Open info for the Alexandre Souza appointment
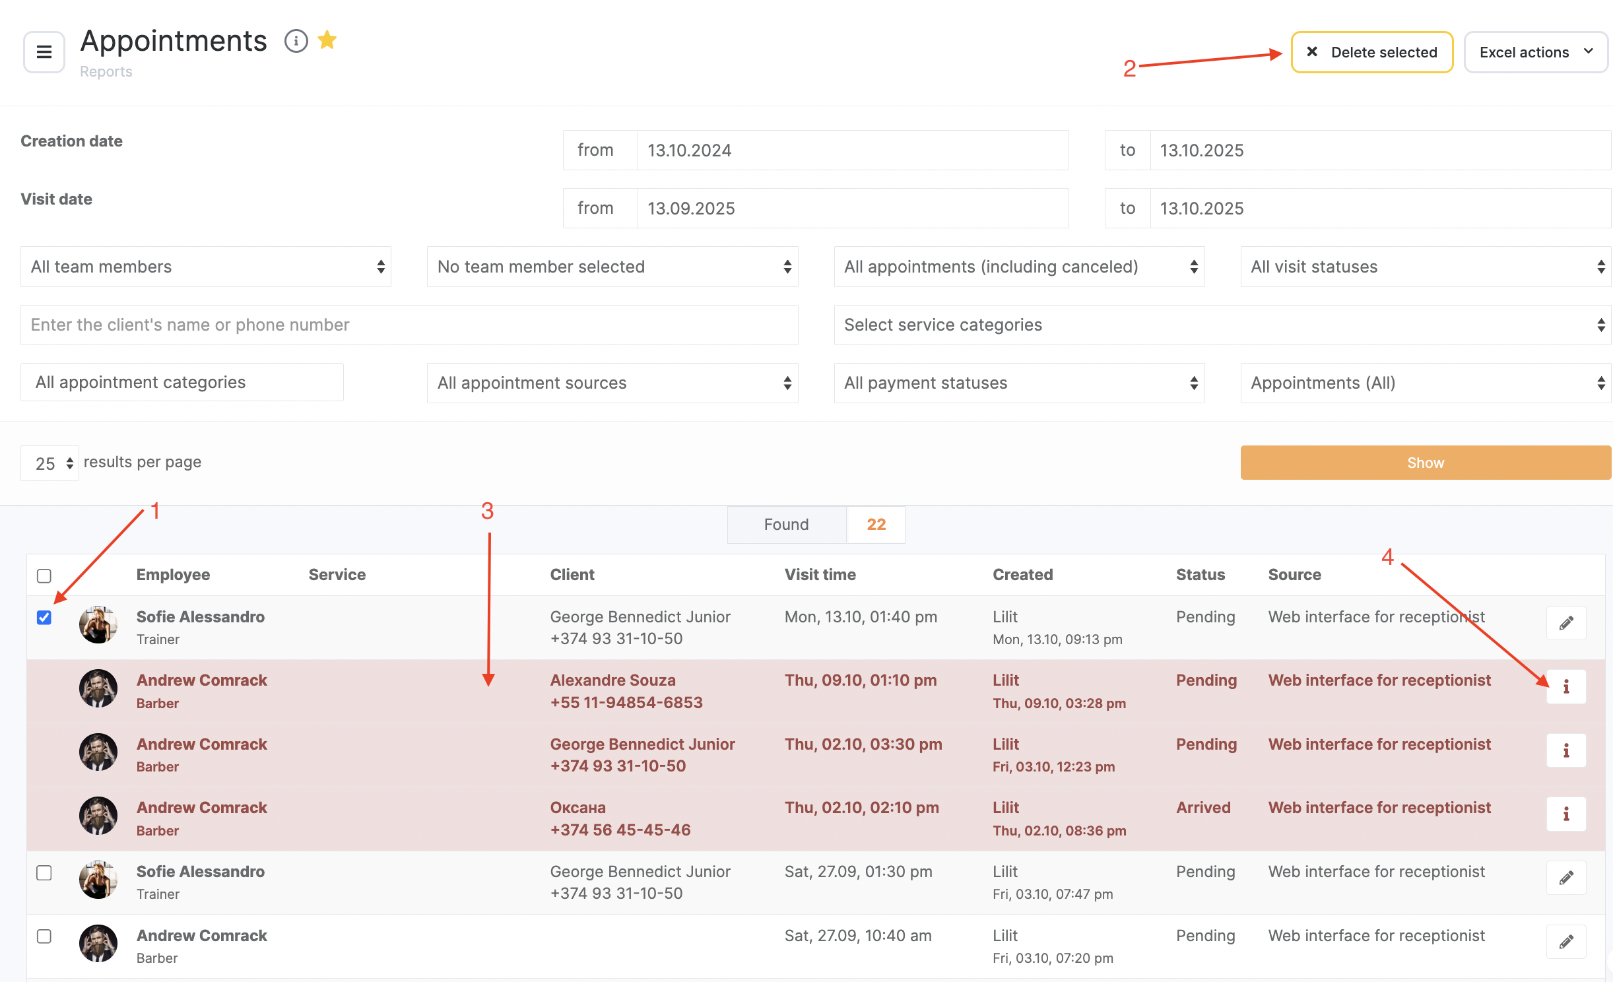This screenshot has width=1613, height=982. [1565, 687]
